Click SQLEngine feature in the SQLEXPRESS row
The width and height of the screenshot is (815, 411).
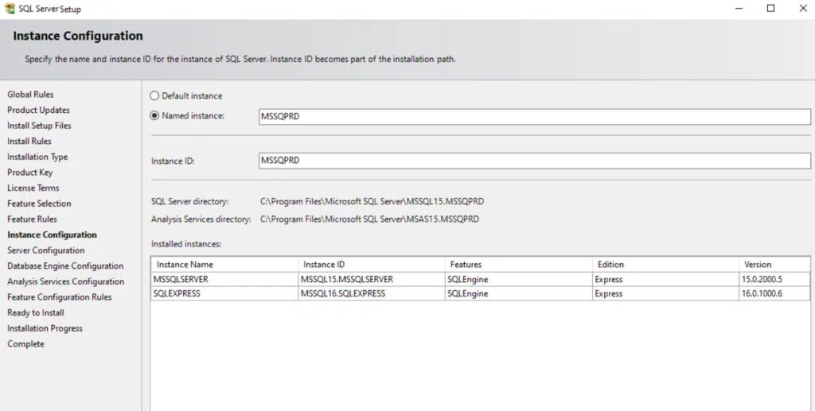click(519, 293)
